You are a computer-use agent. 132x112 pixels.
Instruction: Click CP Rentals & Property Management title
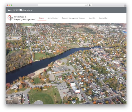[x=25, y=18]
